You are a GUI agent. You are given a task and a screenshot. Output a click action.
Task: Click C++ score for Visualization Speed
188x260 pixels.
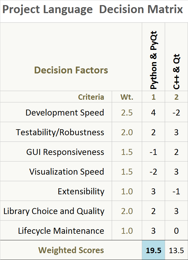[x=176, y=172]
